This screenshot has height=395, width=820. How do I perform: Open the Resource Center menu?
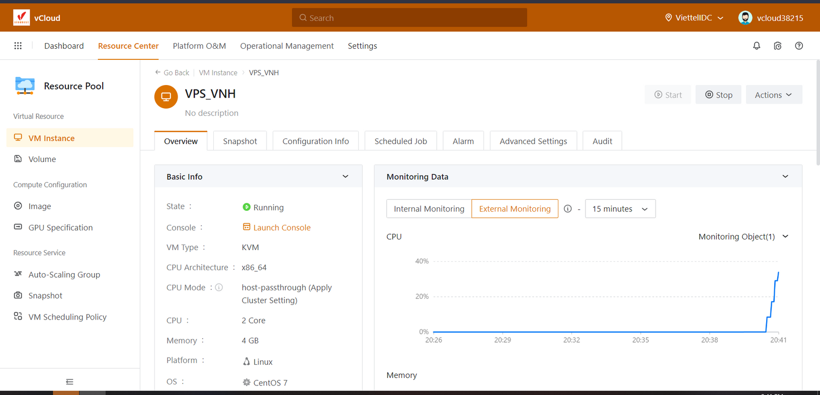click(128, 46)
